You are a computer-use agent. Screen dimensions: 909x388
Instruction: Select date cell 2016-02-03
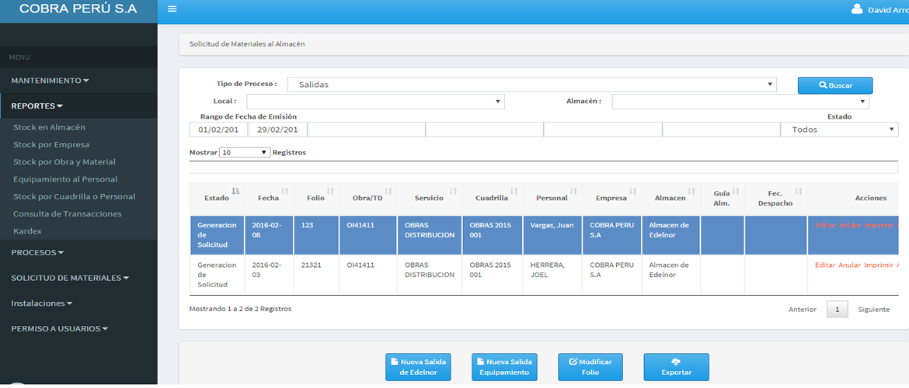pos(269,275)
